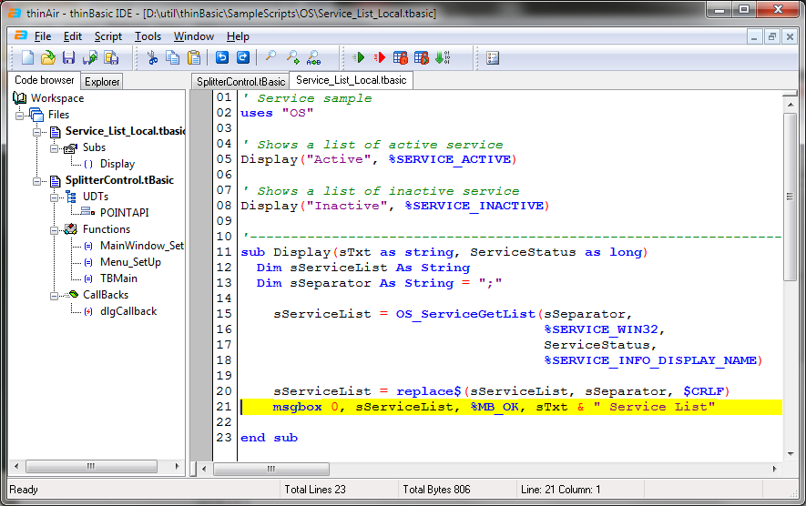Screen dimensions: 806x506
Task: Click the Replace A-to-B magnifier icon
Action: pos(313,57)
